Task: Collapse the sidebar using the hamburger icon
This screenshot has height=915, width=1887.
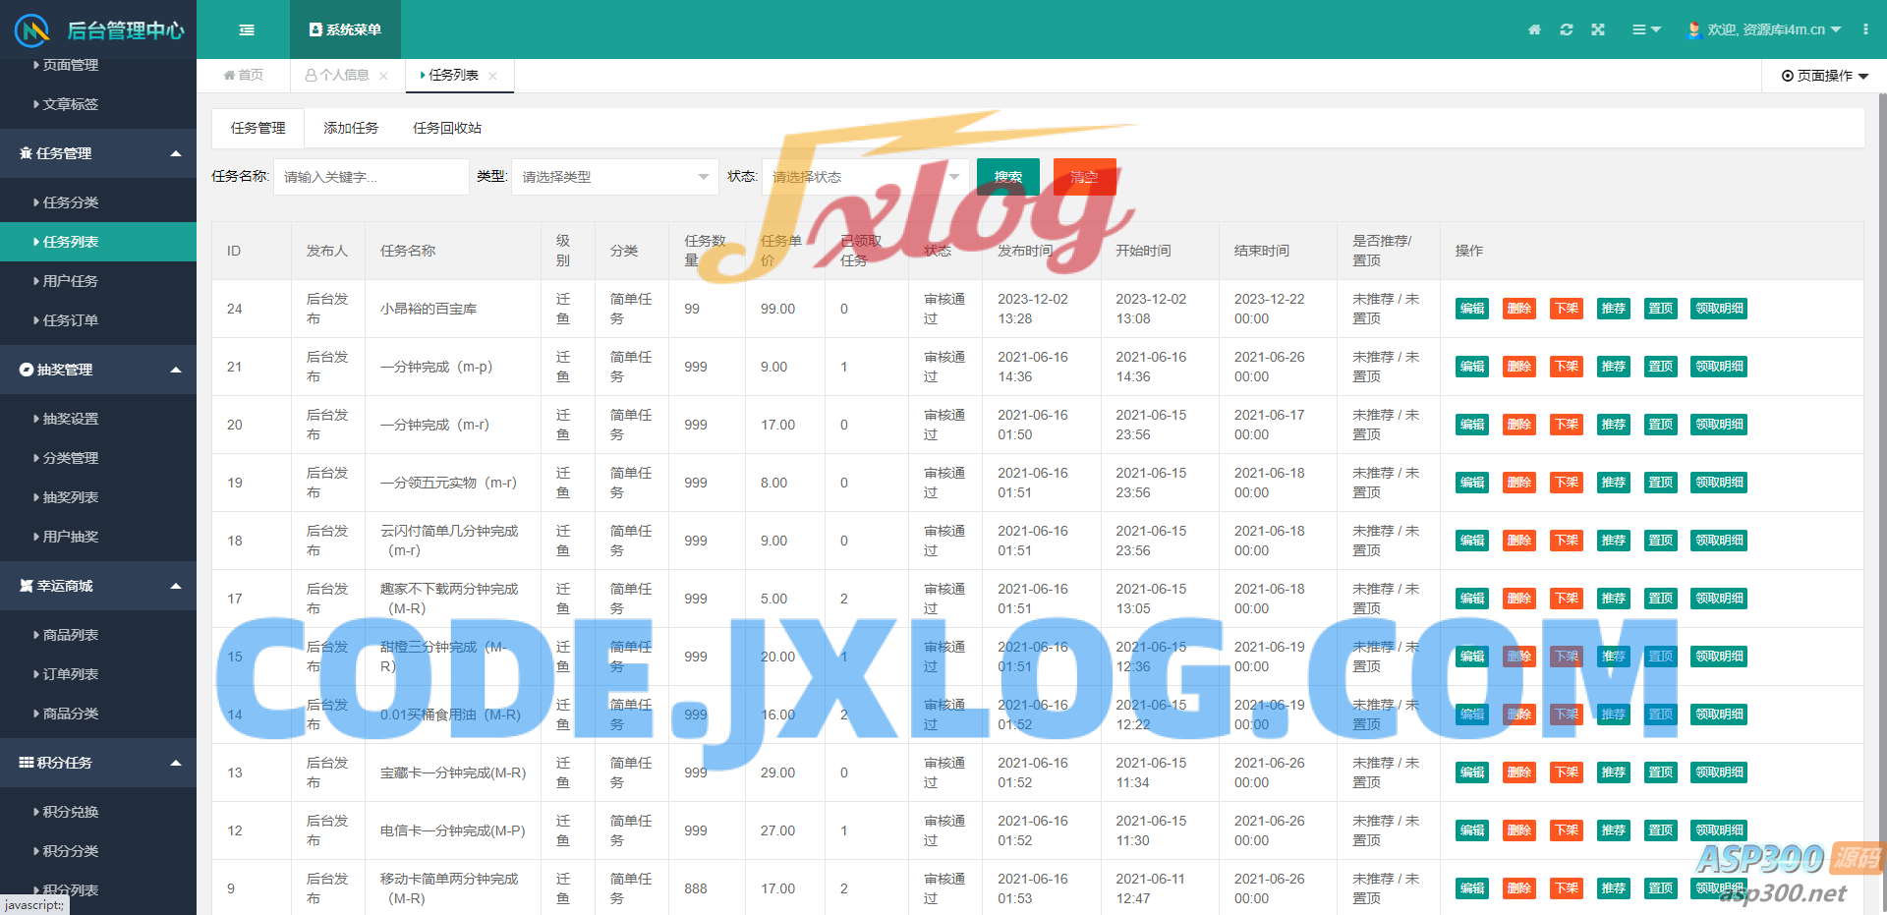Action: point(247,29)
